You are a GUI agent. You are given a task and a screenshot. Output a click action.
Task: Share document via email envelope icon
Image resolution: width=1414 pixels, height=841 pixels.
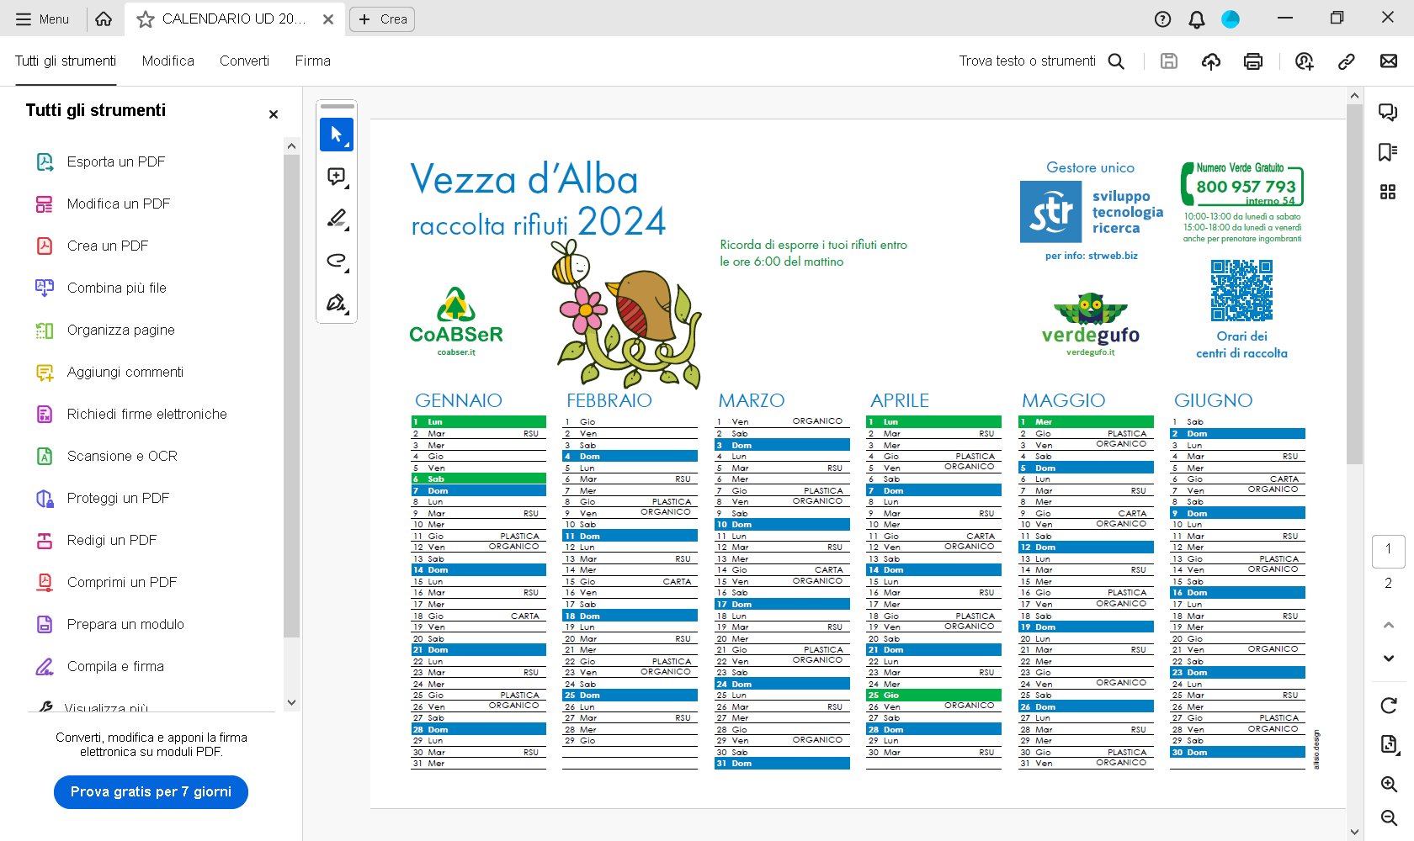pyautogui.click(x=1389, y=61)
